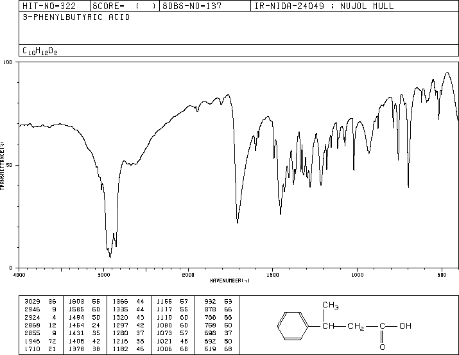Click the compound name 3-PHENYLBUTYRIC ACID
The width and height of the screenshot is (459, 355).
(76, 17)
